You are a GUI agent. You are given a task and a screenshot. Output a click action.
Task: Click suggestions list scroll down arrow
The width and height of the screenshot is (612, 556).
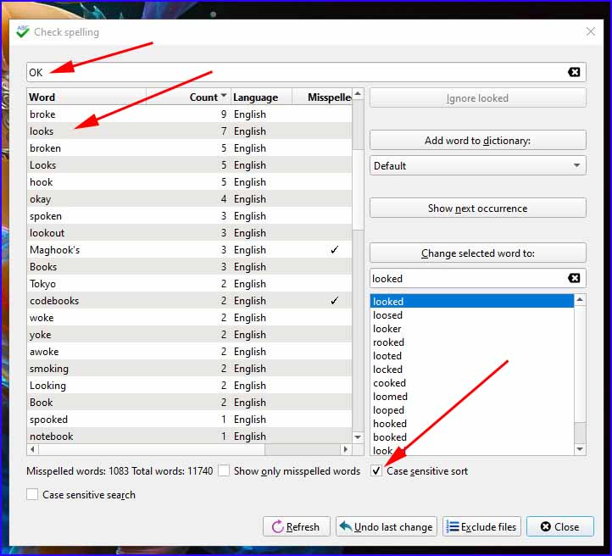pos(580,449)
